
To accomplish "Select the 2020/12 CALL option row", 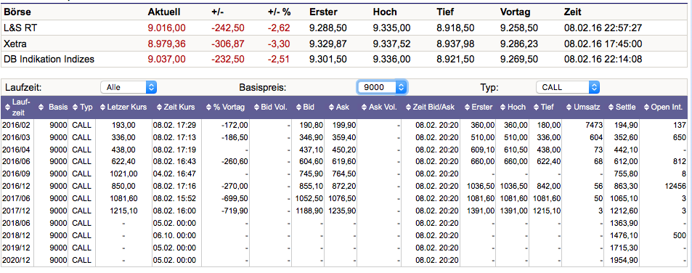I will coord(344,261).
